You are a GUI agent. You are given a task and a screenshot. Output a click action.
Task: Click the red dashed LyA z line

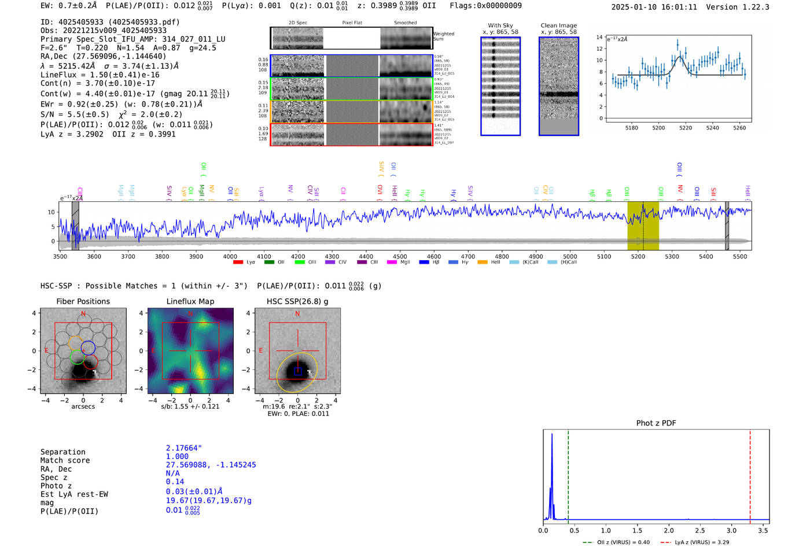click(750, 474)
